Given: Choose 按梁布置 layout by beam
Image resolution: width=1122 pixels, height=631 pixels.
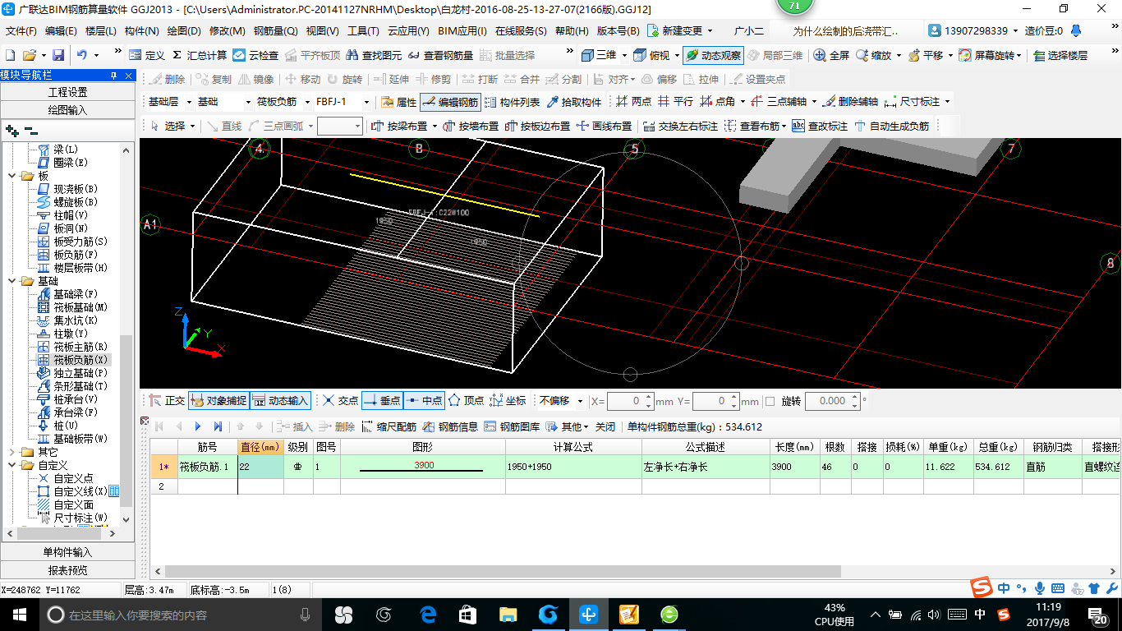Looking at the screenshot, I should (x=400, y=126).
